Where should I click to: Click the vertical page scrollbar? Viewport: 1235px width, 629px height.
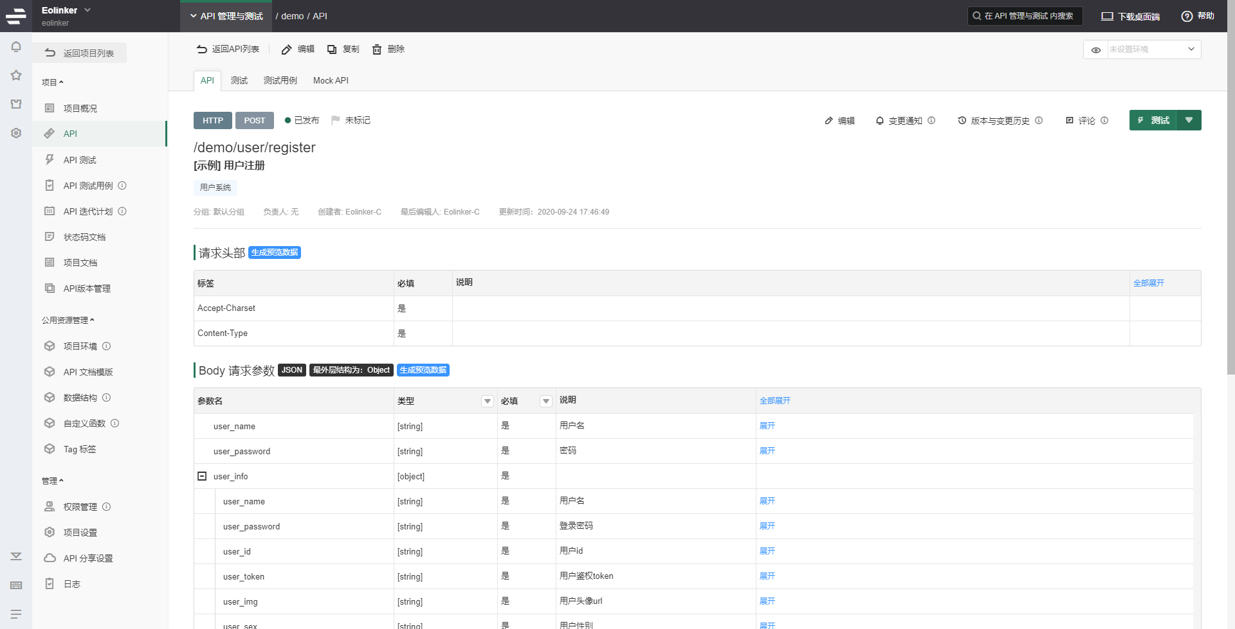click(x=1230, y=193)
